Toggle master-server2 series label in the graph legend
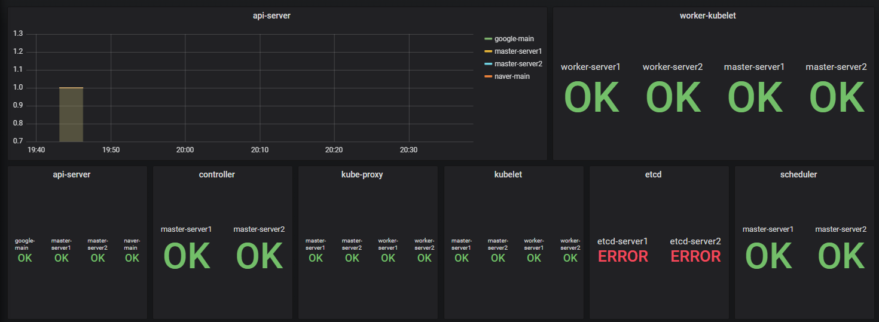 click(x=518, y=64)
